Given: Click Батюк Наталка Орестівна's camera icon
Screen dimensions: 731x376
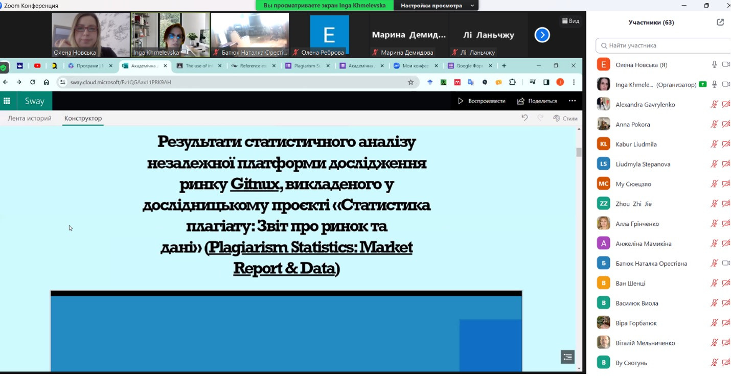Looking at the screenshot, I should pos(726,264).
